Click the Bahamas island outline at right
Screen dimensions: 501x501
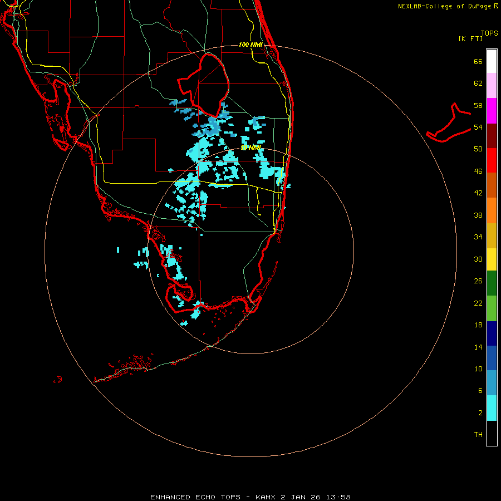tap(449, 122)
